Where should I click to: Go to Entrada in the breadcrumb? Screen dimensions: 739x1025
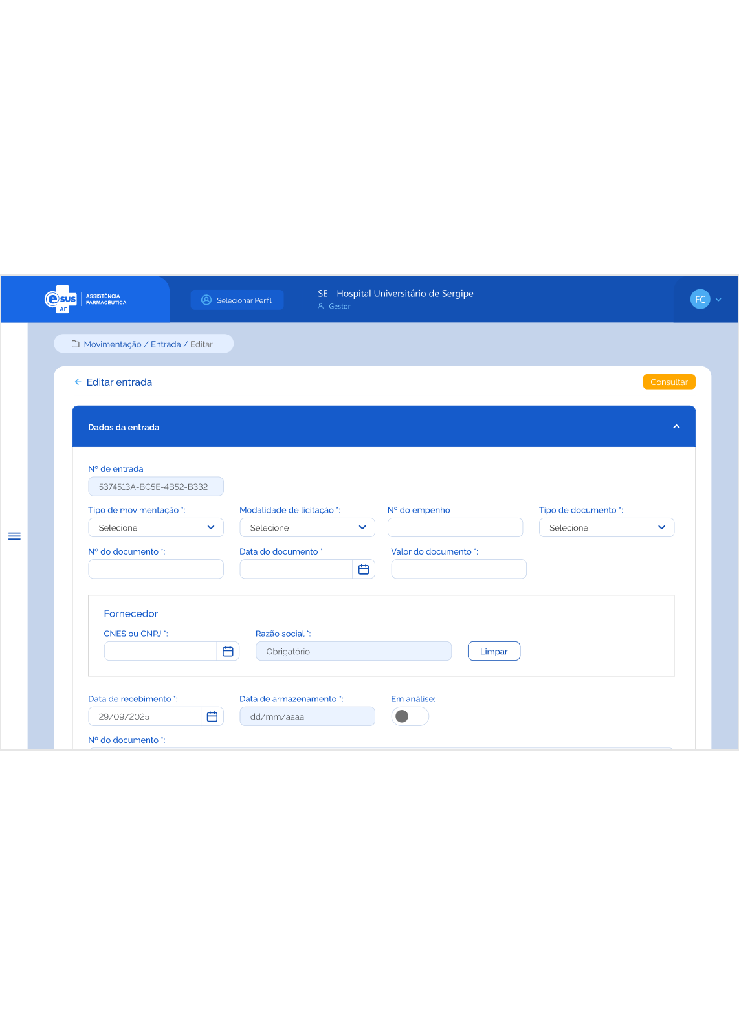point(166,344)
